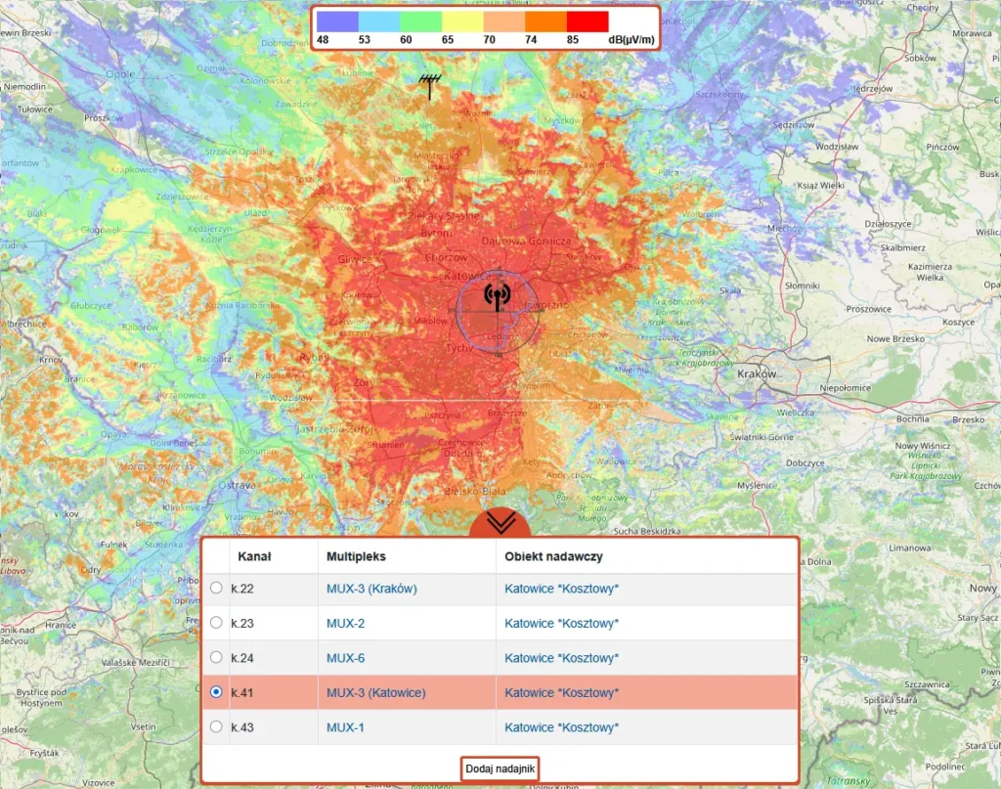Screen dimensions: 1001x789
Task: Click the Dąbrowa Górnicza label on map
Action: (526, 241)
